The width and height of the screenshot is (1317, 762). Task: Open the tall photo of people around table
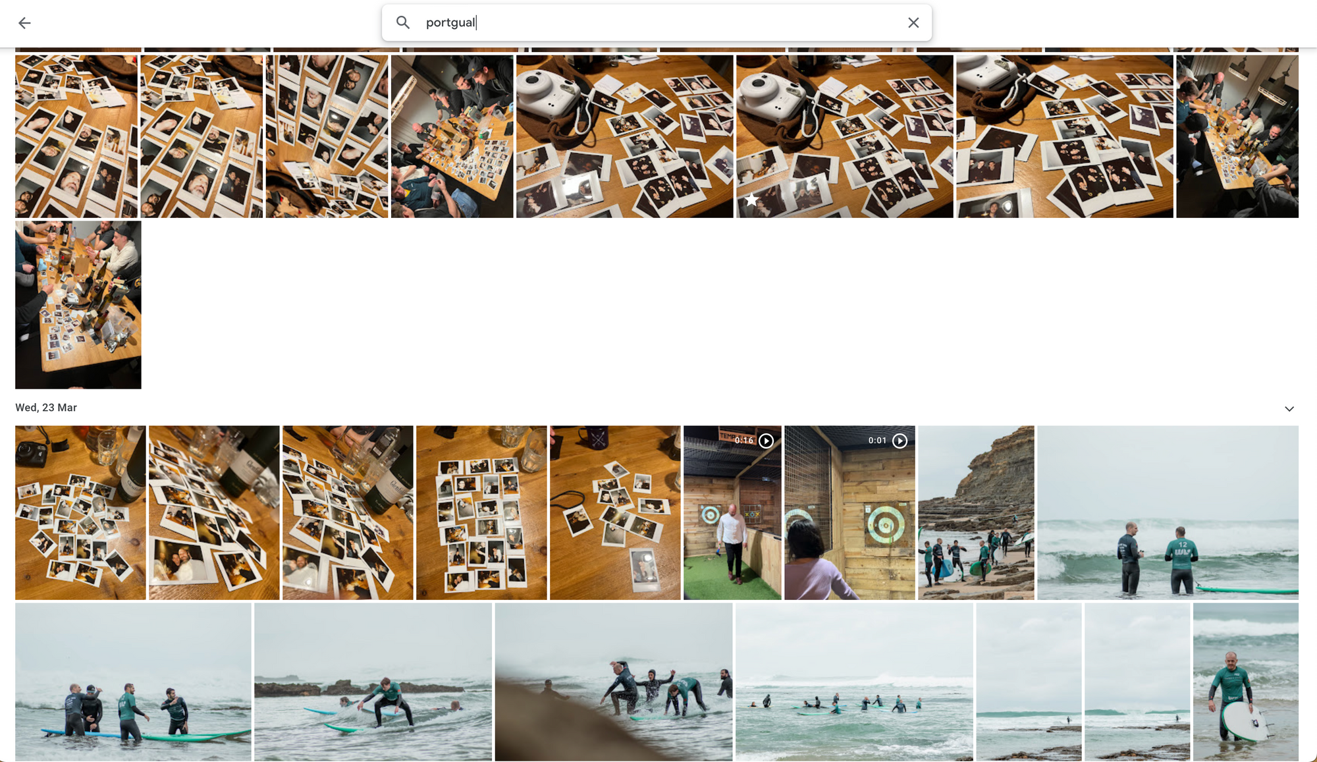(x=78, y=304)
